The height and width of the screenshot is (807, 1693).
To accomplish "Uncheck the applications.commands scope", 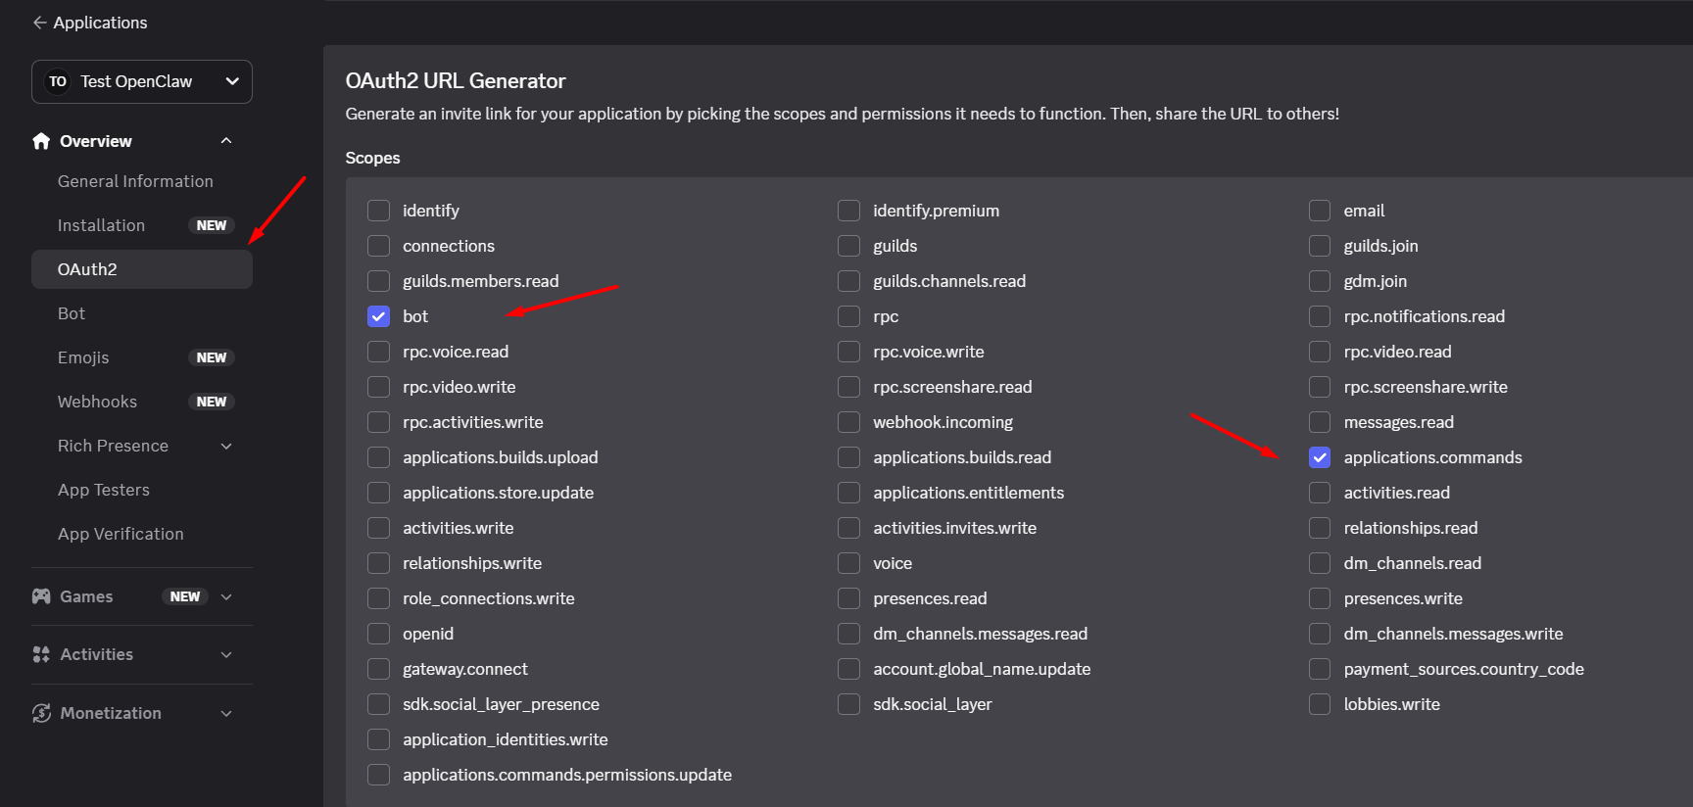I will click(x=1320, y=457).
